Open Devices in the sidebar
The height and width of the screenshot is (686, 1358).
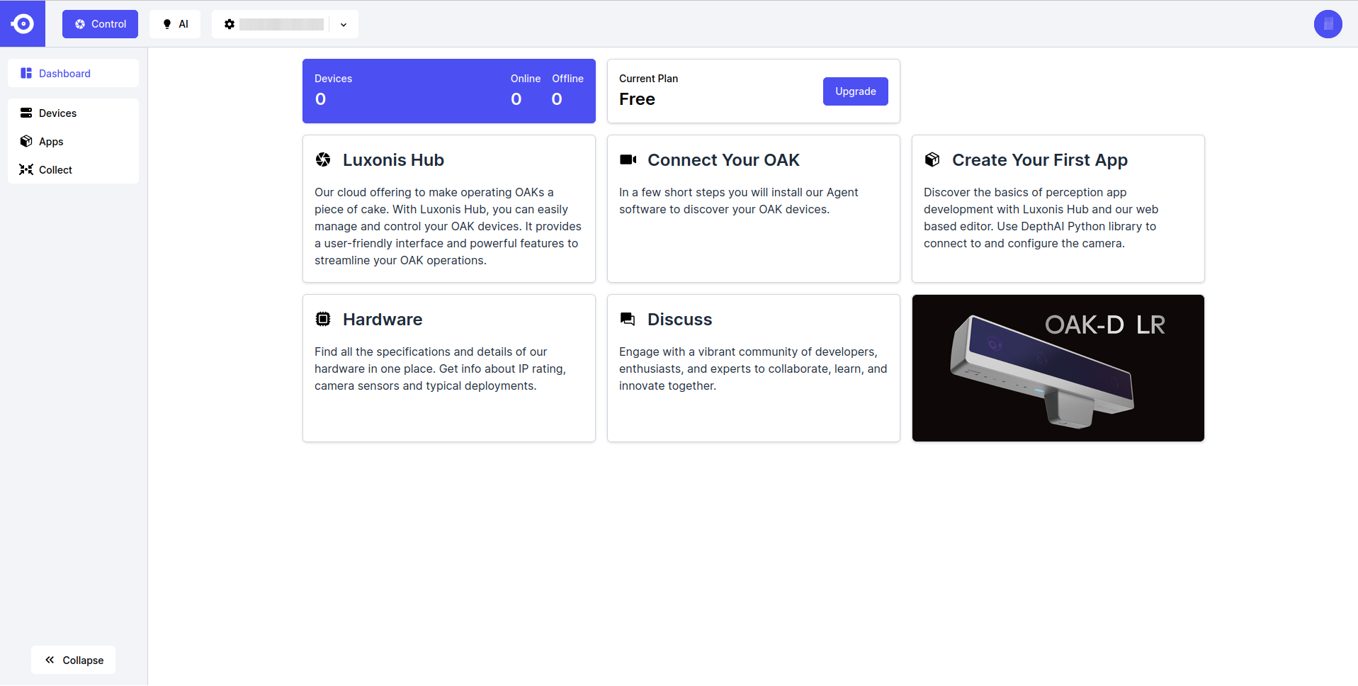73,113
